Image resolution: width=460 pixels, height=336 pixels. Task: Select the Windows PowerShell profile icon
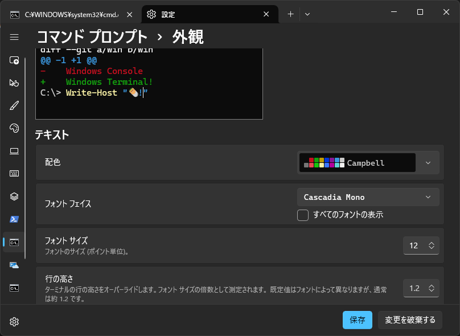click(x=14, y=219)
